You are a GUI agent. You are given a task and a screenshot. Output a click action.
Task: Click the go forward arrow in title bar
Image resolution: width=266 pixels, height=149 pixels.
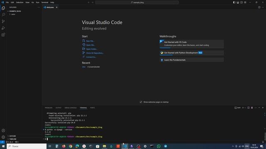coord(93,2)
